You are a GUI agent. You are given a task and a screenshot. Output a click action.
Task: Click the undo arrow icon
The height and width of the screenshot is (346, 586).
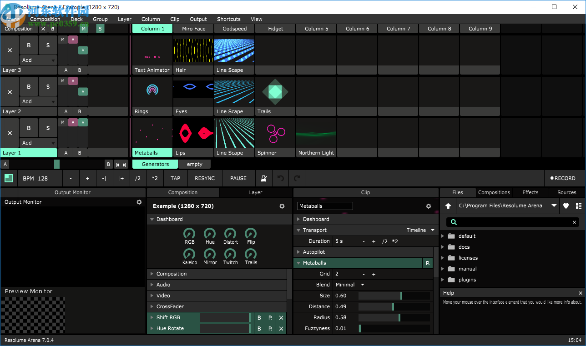click(281, 178)
